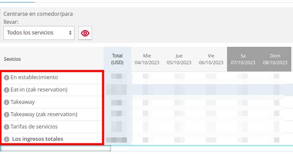The width and height of the screenshot is (293, 154).
Task: Click the En establecimiento row label
Action: (34, 77)
